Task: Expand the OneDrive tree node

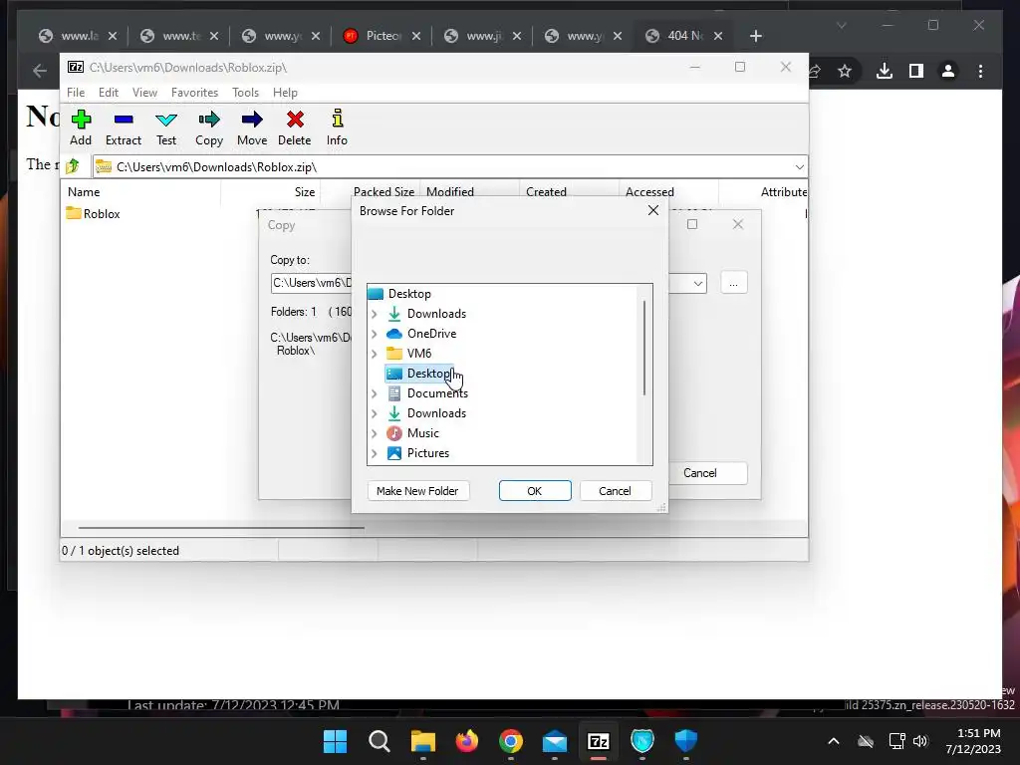Action: [x=375, y=334]
